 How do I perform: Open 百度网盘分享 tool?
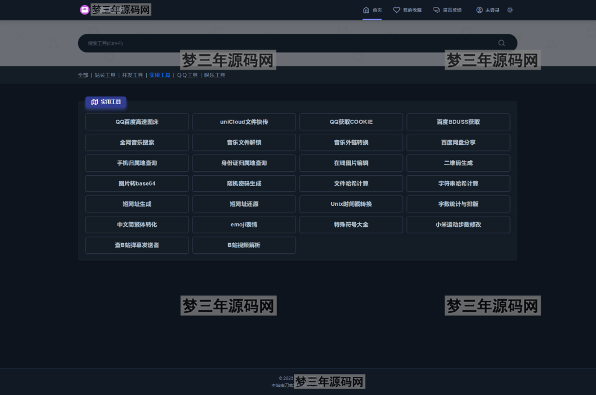tap(459, 143)
